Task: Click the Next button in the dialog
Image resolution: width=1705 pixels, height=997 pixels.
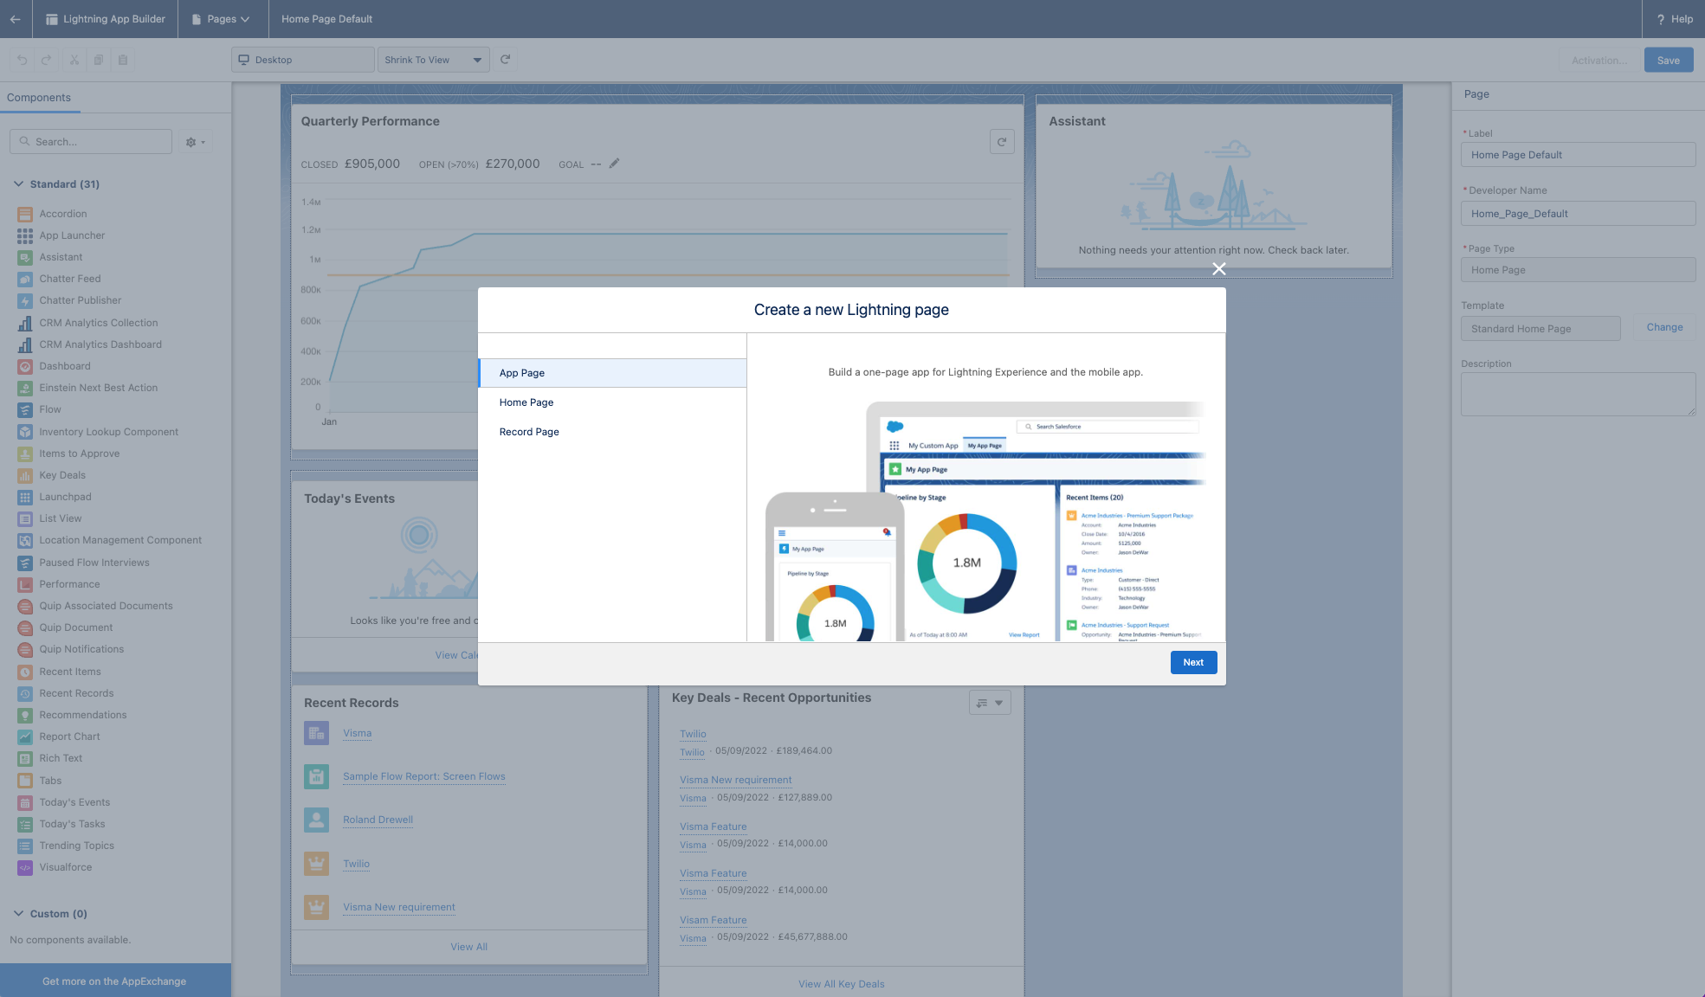Action: pos(1193,663)
